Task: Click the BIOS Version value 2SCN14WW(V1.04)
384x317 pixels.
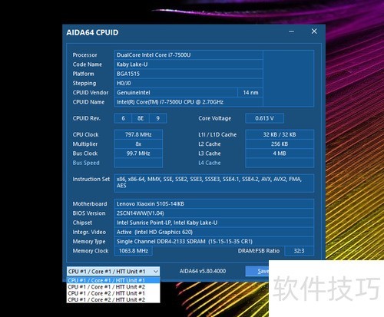Action: (x=214, y=213)
